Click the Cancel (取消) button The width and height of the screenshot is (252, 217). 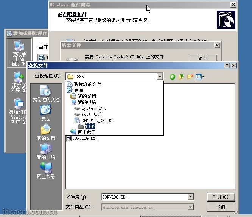point(221,207)
